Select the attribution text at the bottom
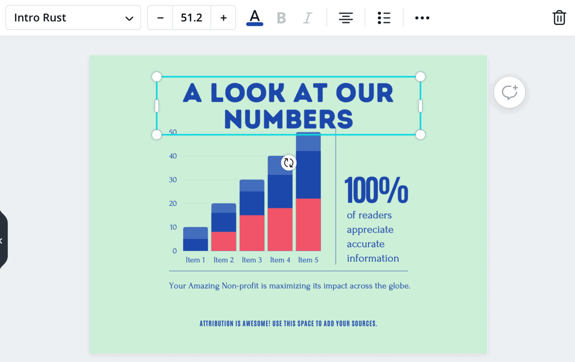575x362 pixels. click(x=288, y=323)
